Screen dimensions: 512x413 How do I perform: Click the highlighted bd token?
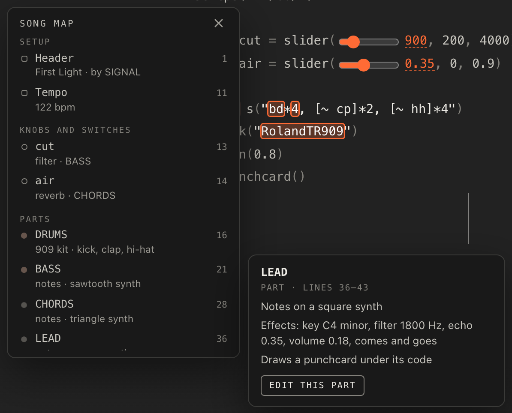(276, 109)
